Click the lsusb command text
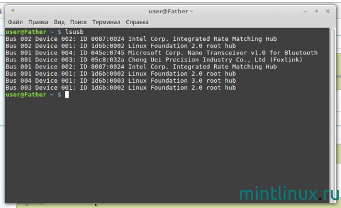This screenshot has width=341, height=208. [75, 32]
